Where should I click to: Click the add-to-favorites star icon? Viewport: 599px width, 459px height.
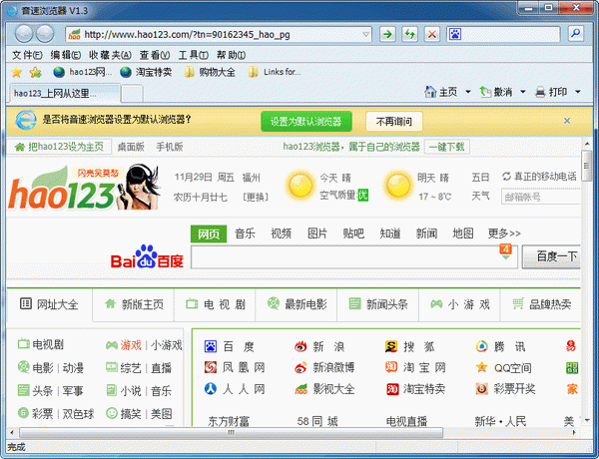click(x=36, y=72)
